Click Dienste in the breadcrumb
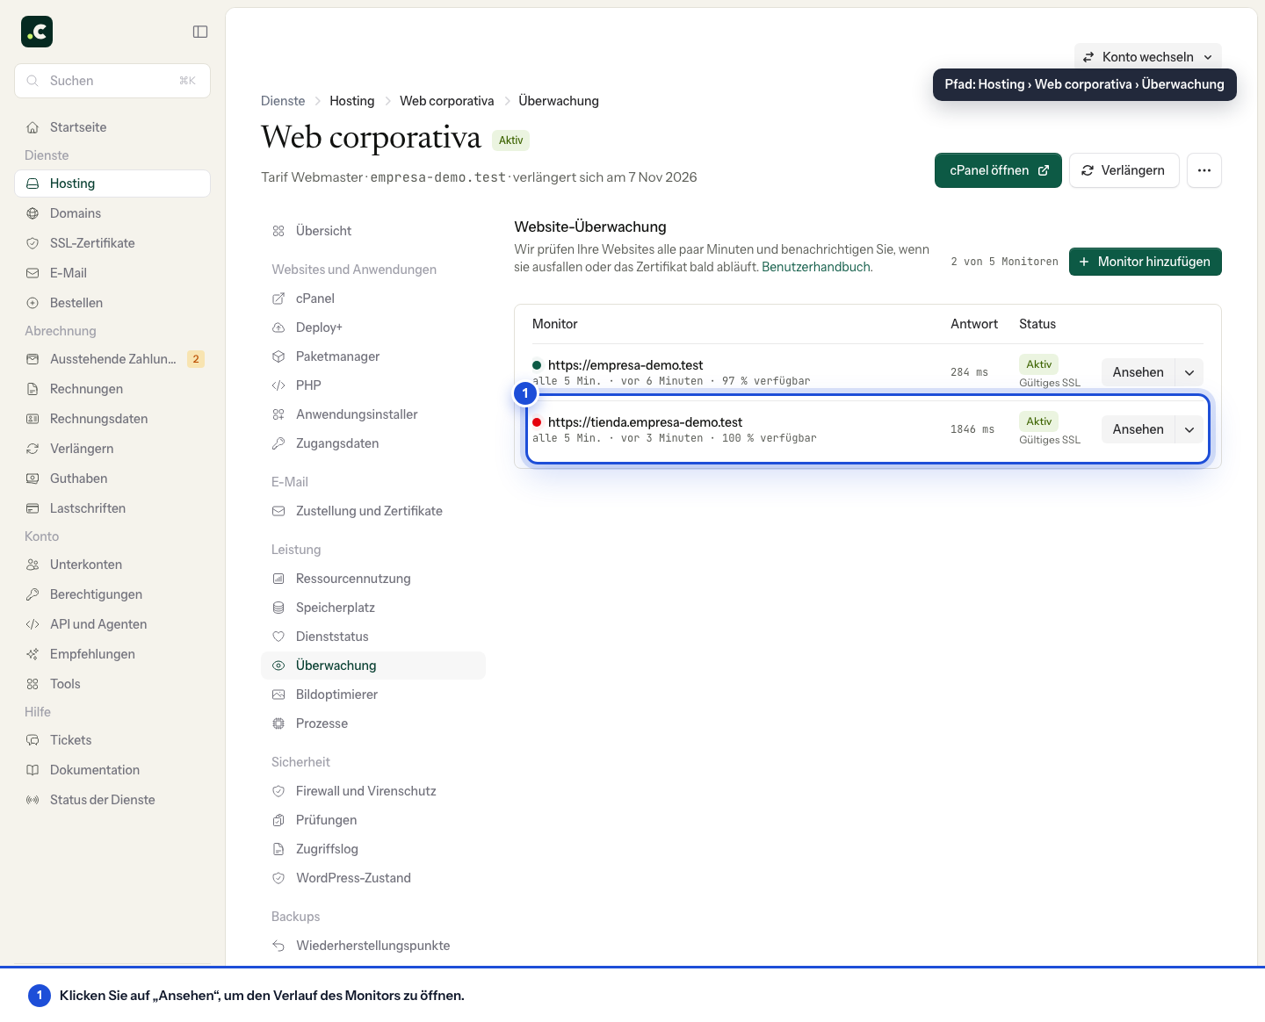This screenshot has height=1022, width=1265. tap(283, 101)
